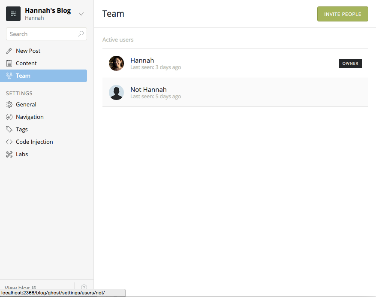This screenshot has width=376, height=297.
Task: Click Not Hannah's silhouette avatar
Action: coord(116,92)
